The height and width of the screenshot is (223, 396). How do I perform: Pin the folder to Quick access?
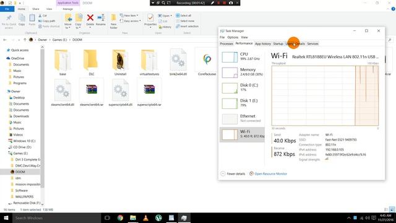9,21
